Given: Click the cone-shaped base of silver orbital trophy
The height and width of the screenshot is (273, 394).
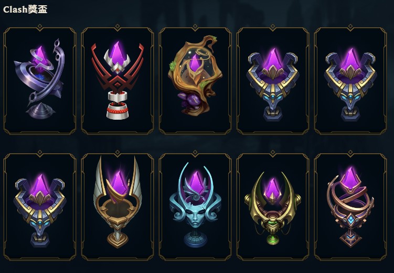Looking at the screenshot, I should [x=40, y=111].
